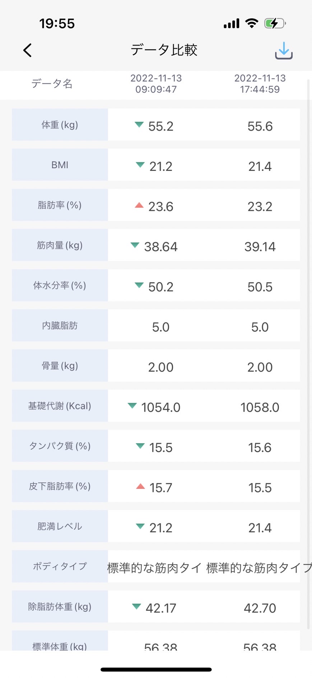
Task: Tap the 2022-11-13 09:09:47 column header
Action: [x=156, y=84]
